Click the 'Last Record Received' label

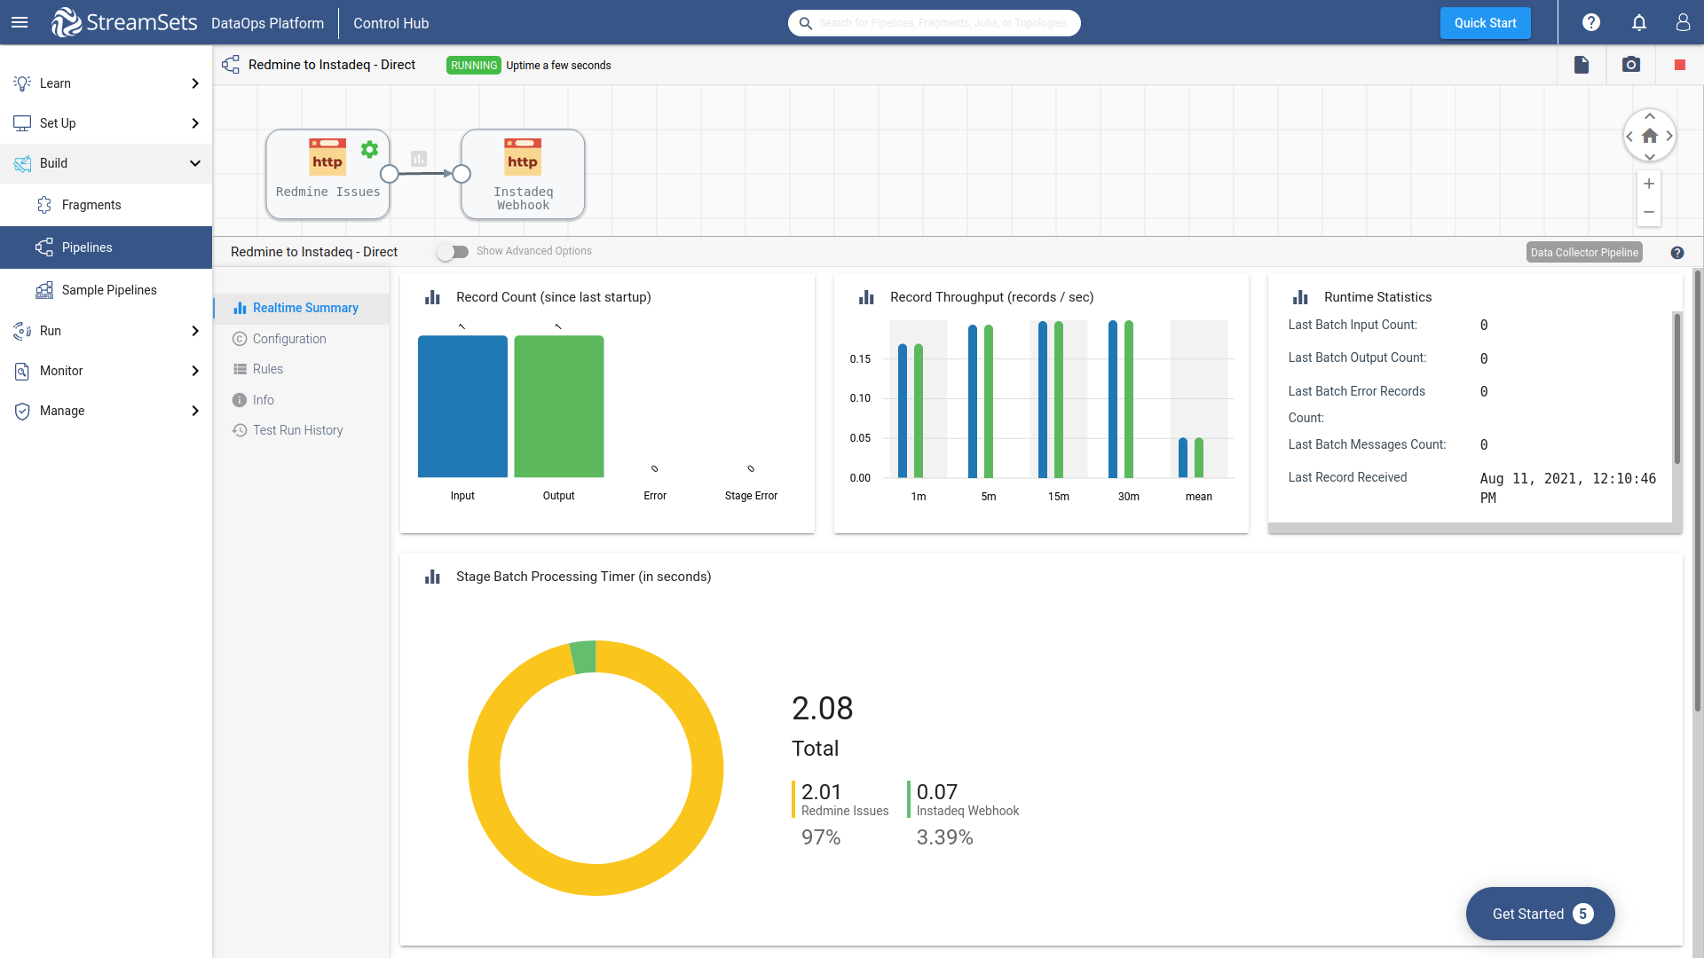[1347, 477]
